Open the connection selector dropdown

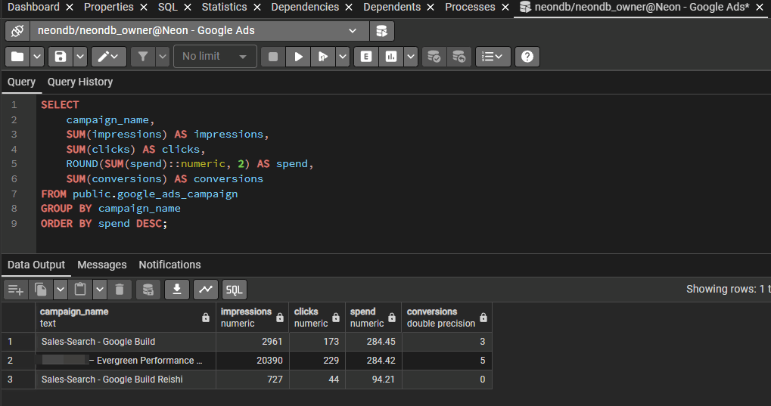pos(200,31)
